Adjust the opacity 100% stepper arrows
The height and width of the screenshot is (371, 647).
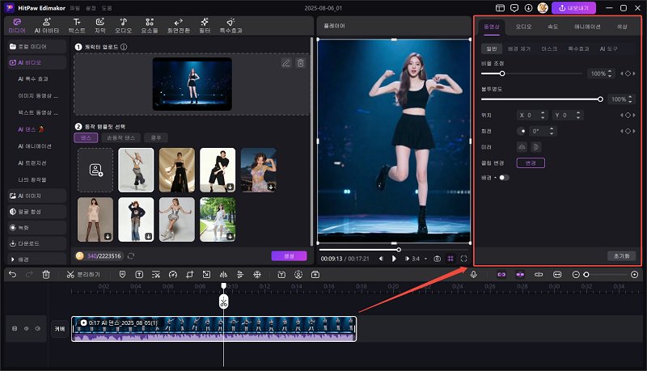pos(630,99)
